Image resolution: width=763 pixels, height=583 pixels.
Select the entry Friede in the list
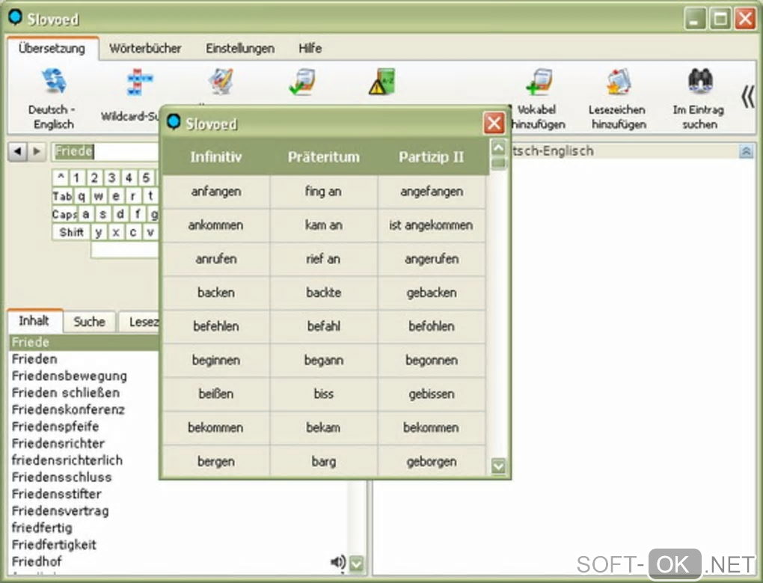point(84,342)
